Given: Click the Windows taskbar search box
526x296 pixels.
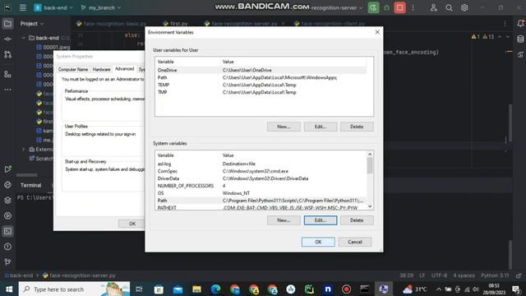Looking at the screenshot, I should click(74, 289).
